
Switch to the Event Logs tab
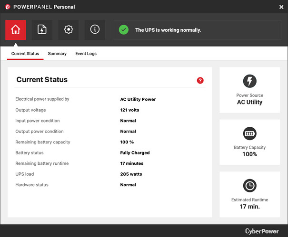tap(86, 54)
